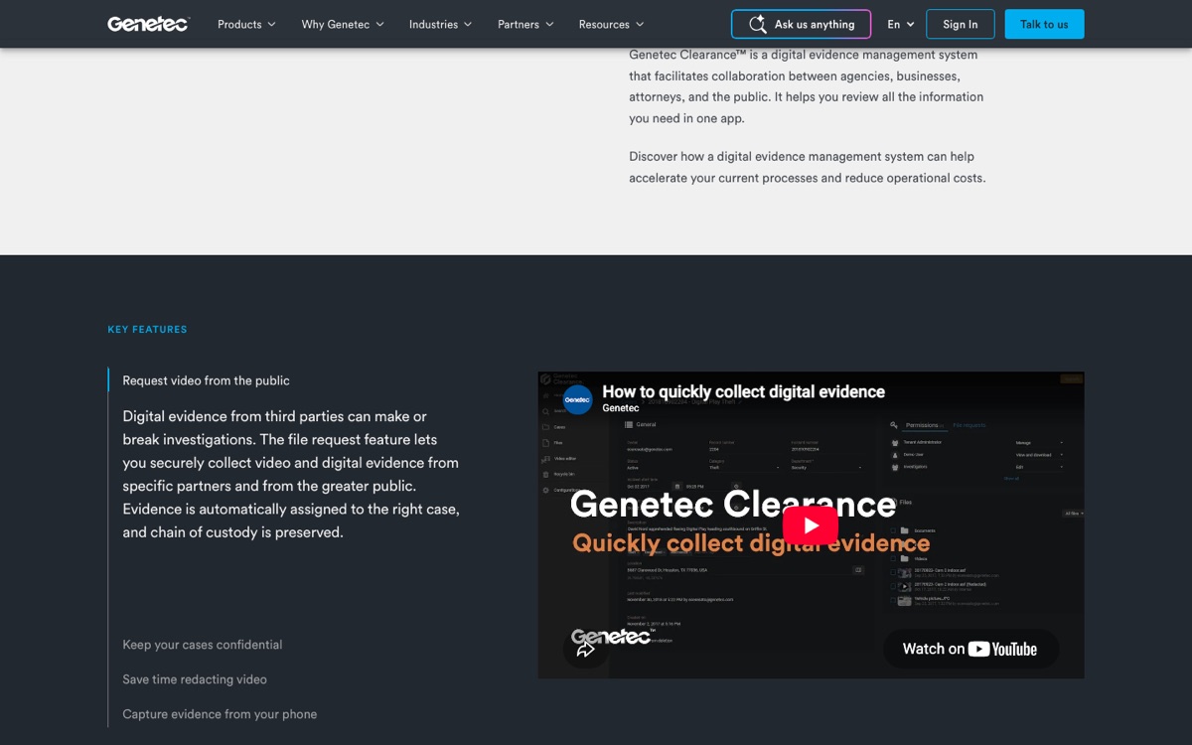Select Save time redacting video feature
Viewport: 1192px width, 745px height.
(x=195, y=679)
